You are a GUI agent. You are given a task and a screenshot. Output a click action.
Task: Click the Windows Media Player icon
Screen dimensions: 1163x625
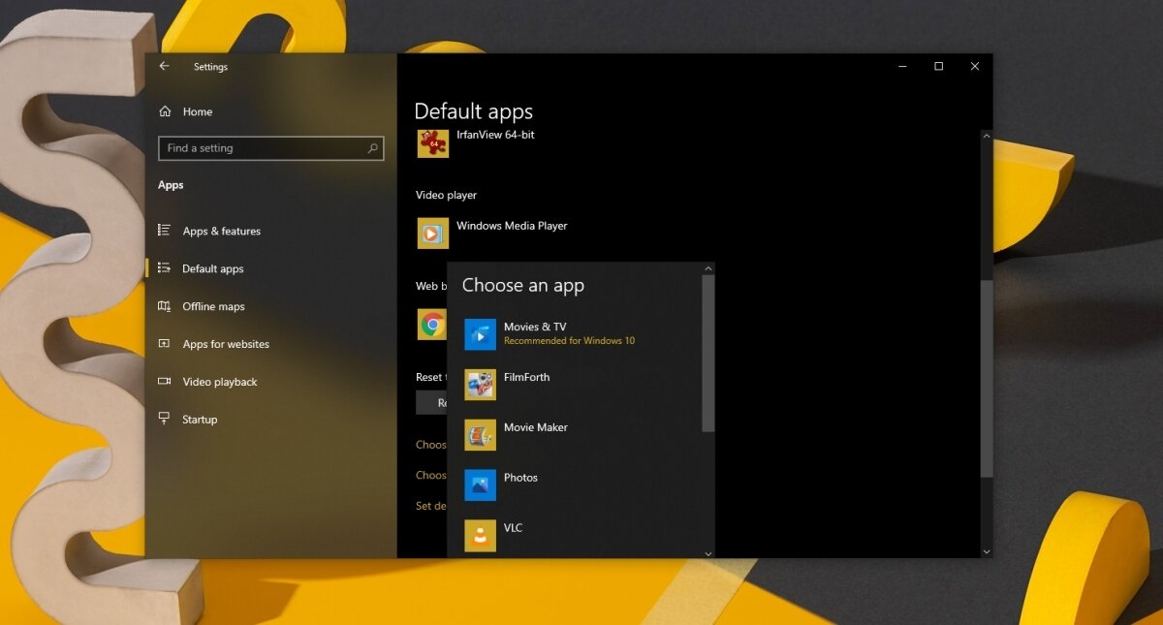[431, 233]
